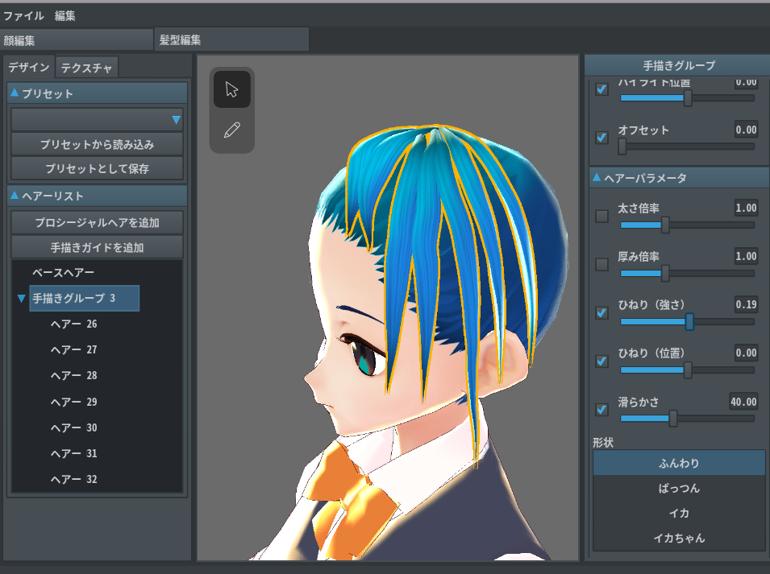Toggle the オフセット checkbox
This screenshot has height=574, width=770.
602,138
